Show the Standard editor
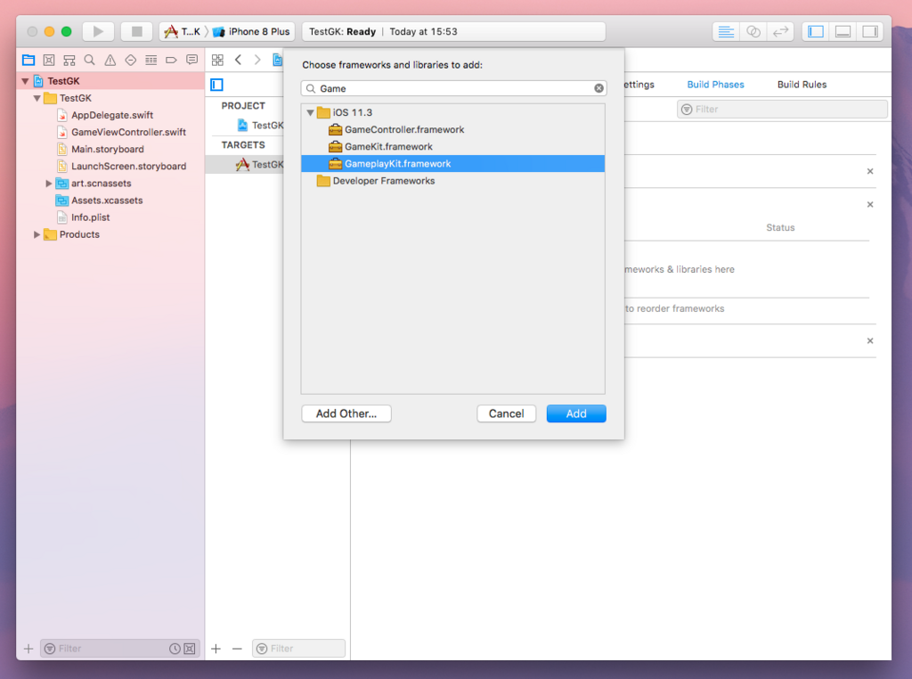The width and height of the screenshot is (912, 679). pyautogui.click(x=726, y=31)
